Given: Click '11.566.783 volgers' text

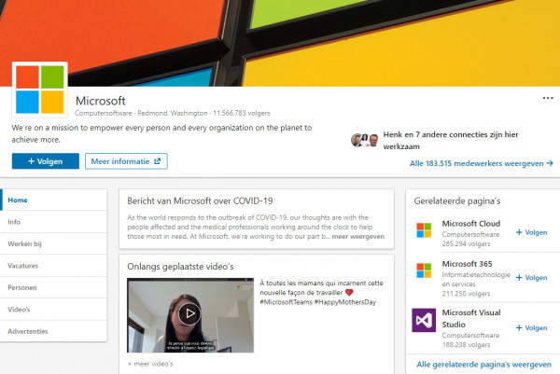Looking at the screenshot, I should 242,113.
